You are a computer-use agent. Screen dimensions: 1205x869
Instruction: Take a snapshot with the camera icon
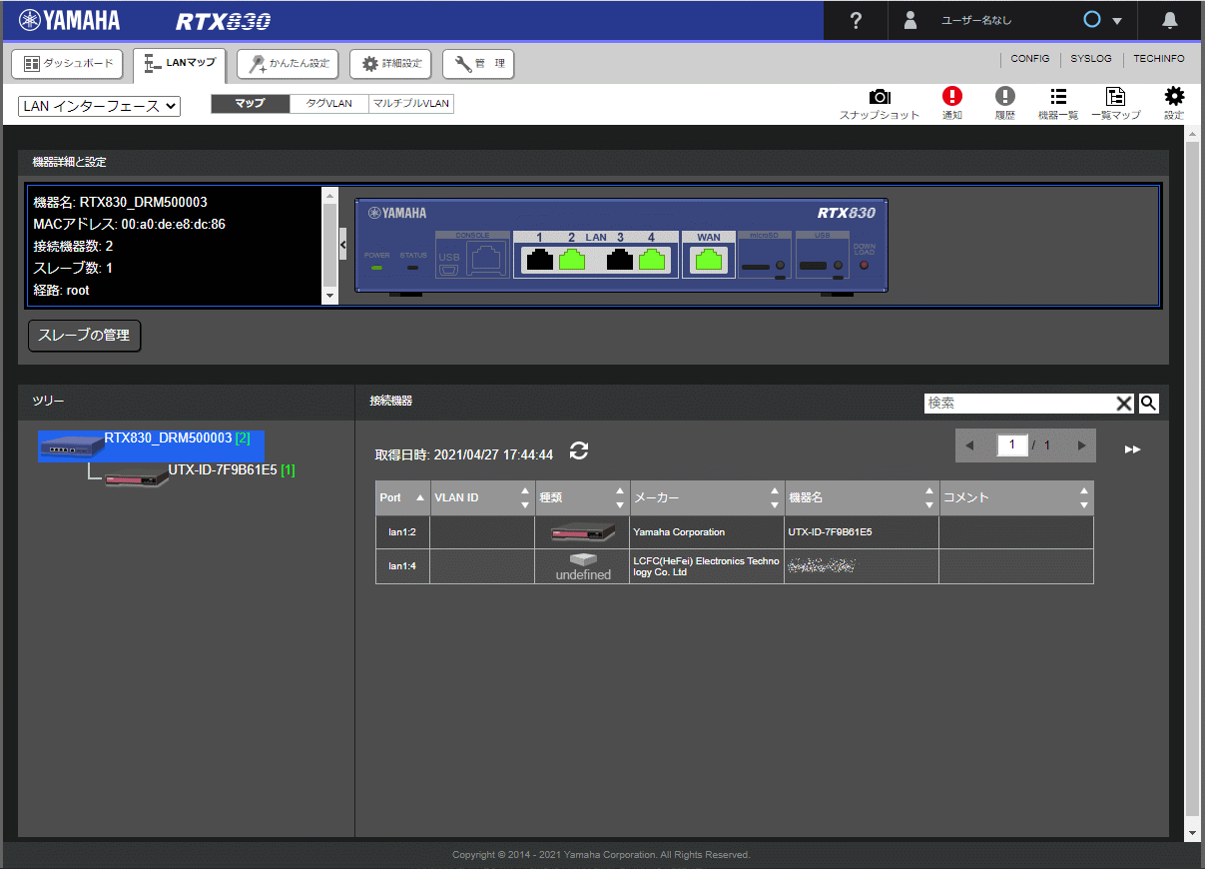(880, 97)
